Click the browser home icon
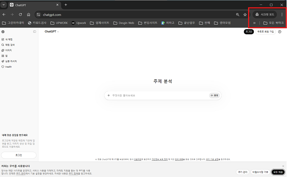The width and height of the screenshot is (287, 177). pyautogui.click(x=28, y=15)
